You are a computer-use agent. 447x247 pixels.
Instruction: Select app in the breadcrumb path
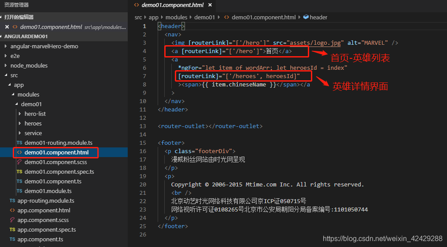click(153, 17)
